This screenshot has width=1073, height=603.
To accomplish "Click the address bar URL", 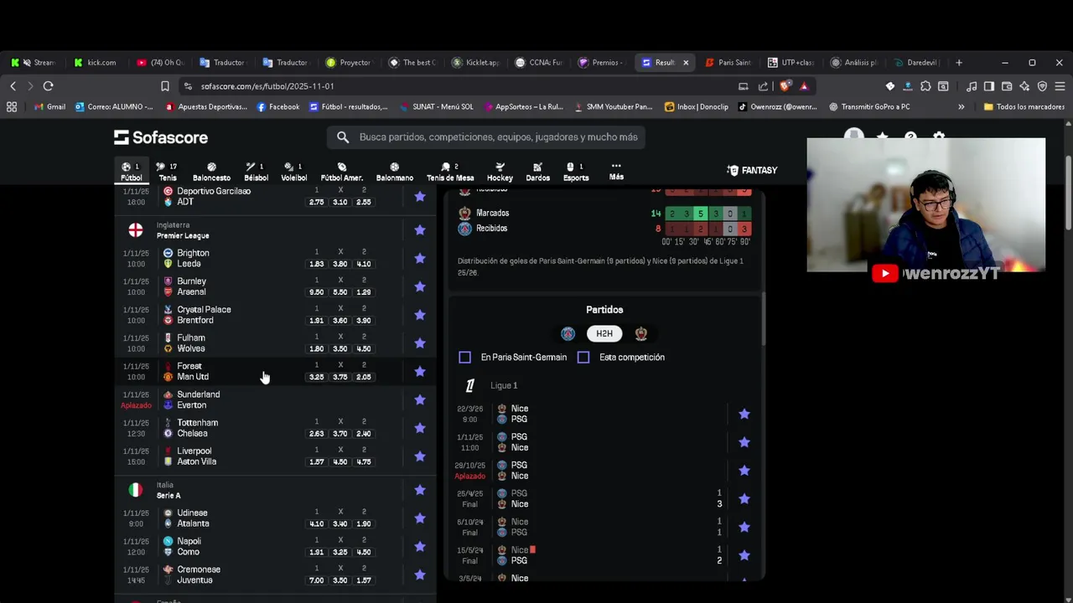I will pyautogui.click(x=267, y=86).
